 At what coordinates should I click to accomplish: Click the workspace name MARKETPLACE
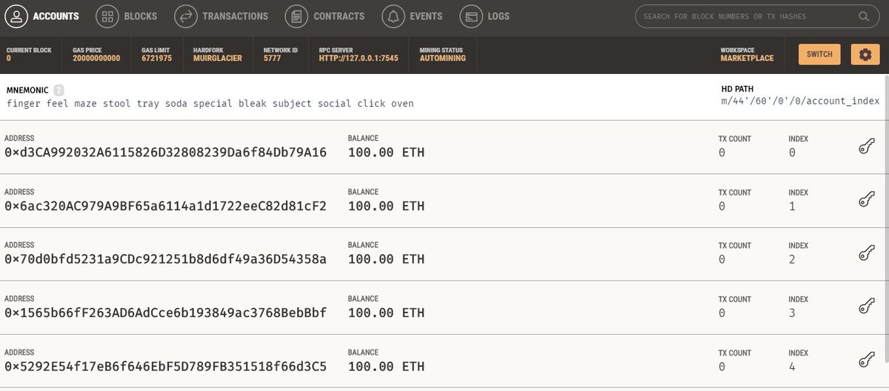[747, 58]
